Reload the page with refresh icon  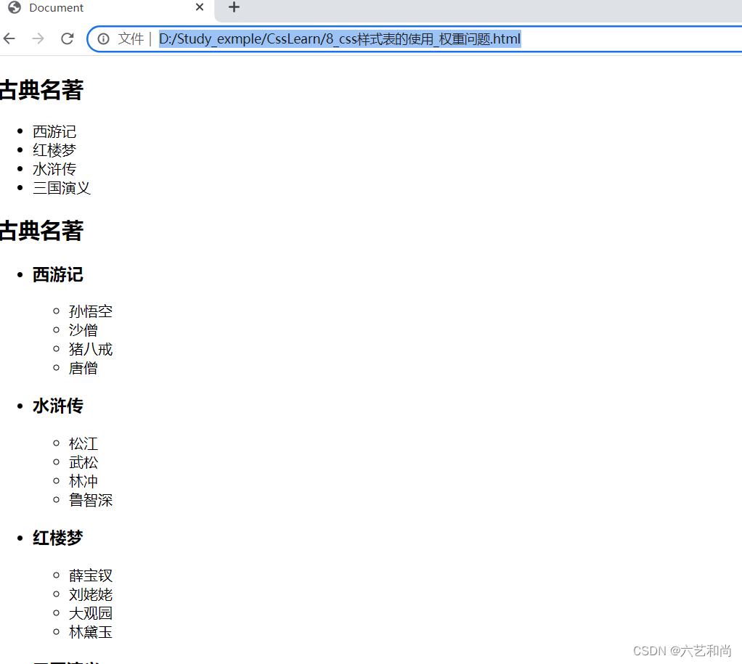point(68,38)
